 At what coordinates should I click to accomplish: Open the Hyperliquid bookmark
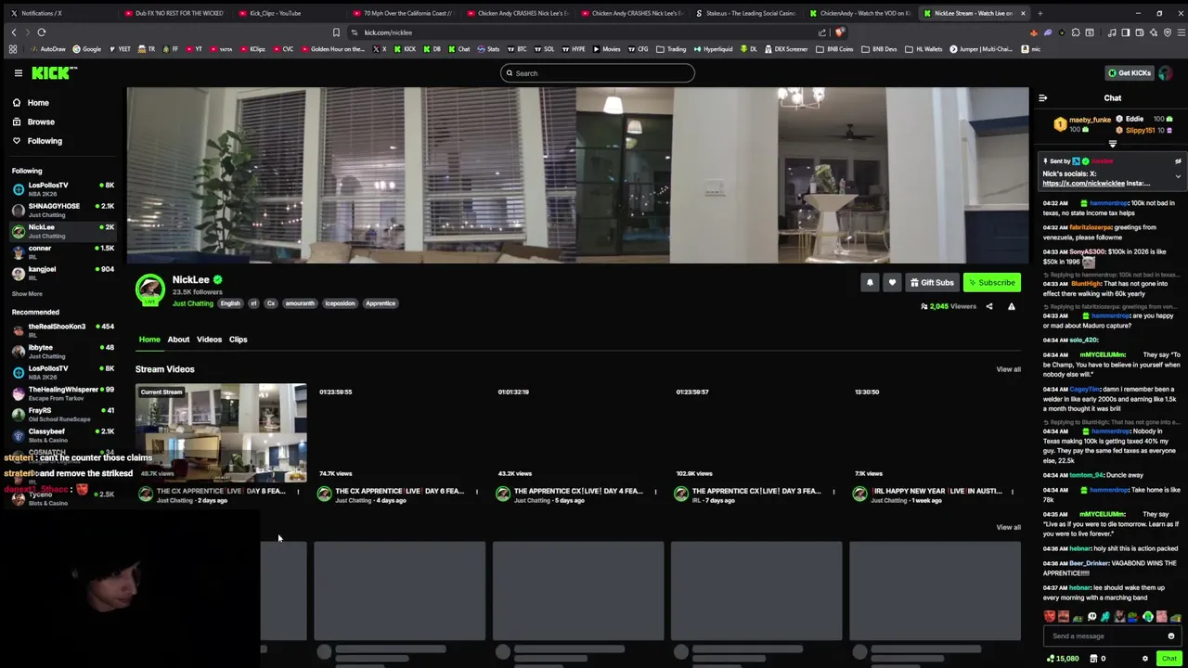coord(713,49)
